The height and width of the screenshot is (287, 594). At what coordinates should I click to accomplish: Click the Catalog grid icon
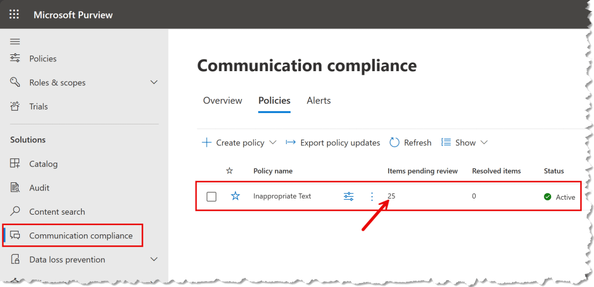[15, 164]
